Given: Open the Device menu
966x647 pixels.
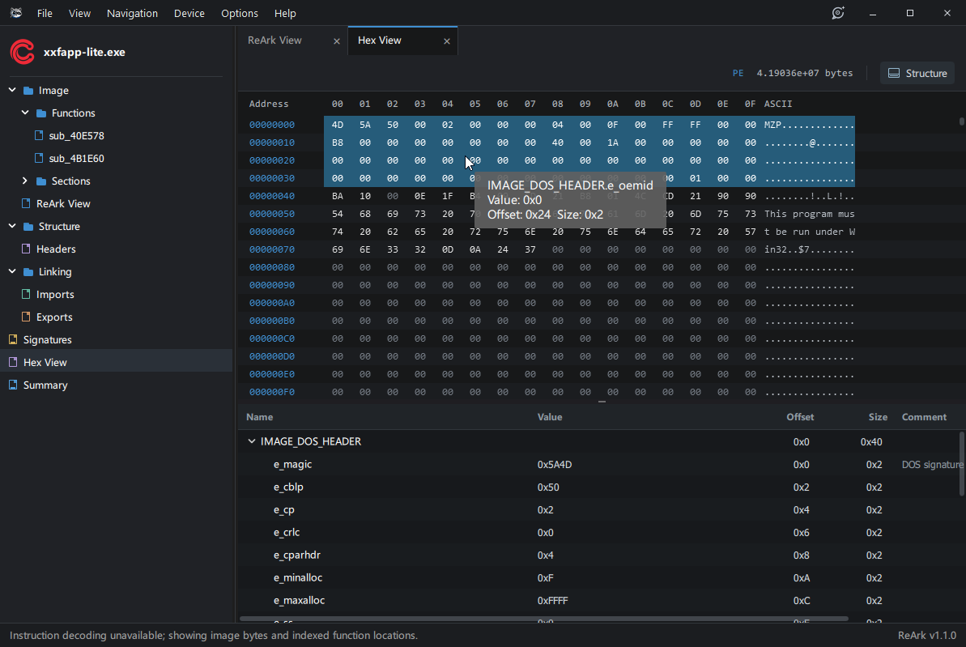Looking at the screenshot, I should 189,13.
